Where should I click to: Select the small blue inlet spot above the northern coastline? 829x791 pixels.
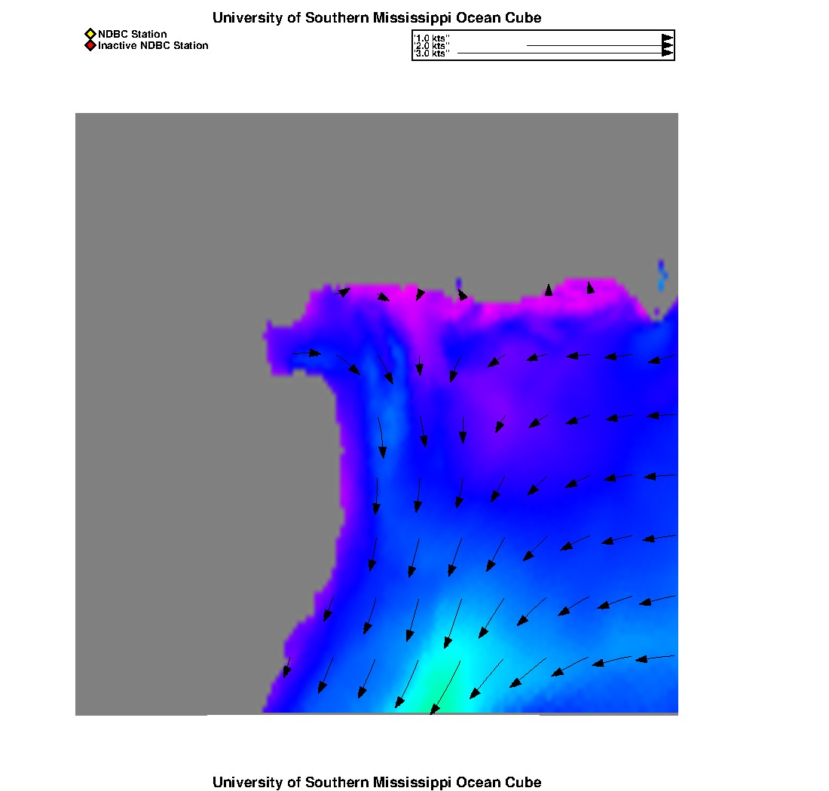458,282
